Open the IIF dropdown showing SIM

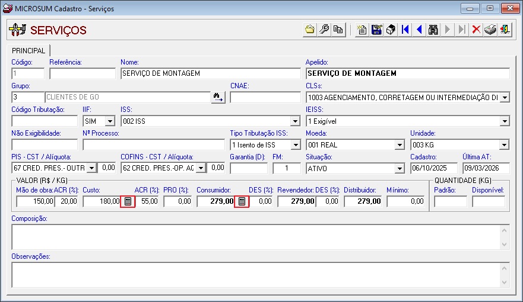[x=110, y=121]
